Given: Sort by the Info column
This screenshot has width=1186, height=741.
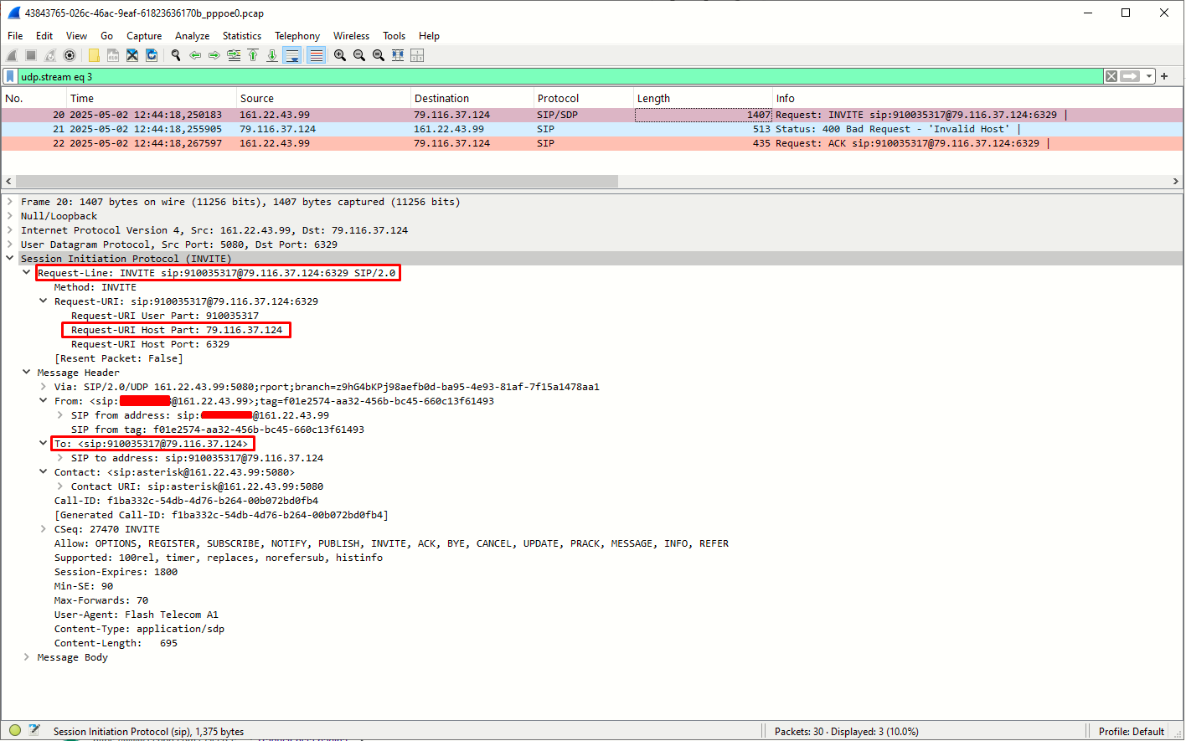Looking at the screenshot, I should (x=977, y=98).
